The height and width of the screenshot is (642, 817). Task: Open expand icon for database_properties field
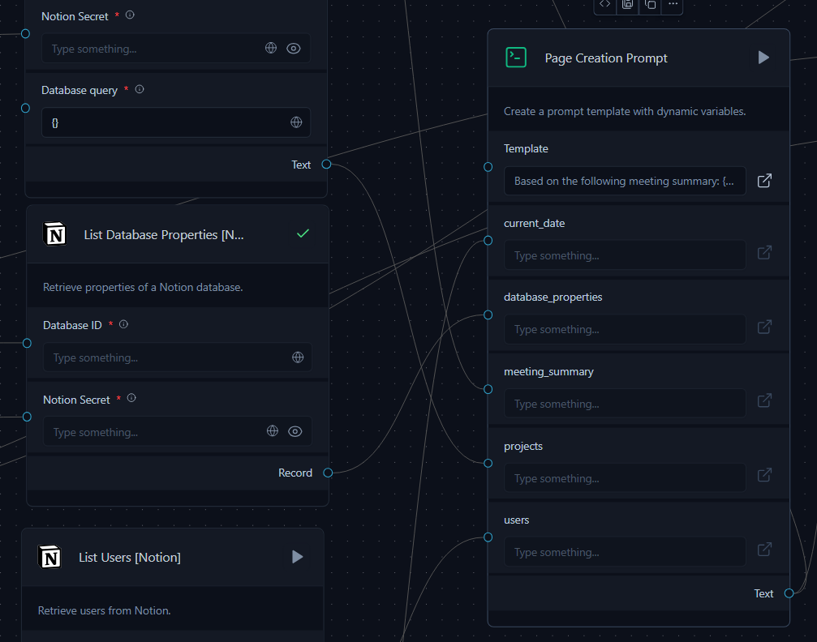[x=764, y=327]
